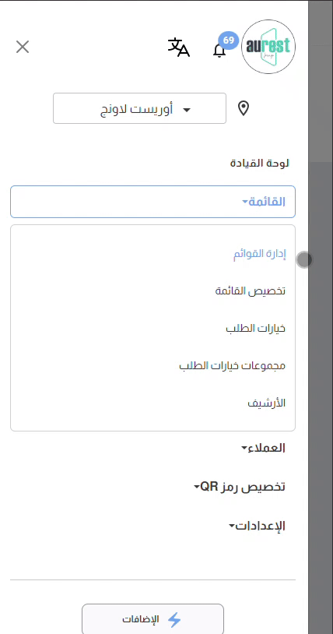The image size is (333, 634).
Task: Open الأرشيف archive page
Action: tap(267, 403)
